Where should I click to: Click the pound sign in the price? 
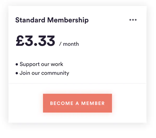[x=20, y=41]
